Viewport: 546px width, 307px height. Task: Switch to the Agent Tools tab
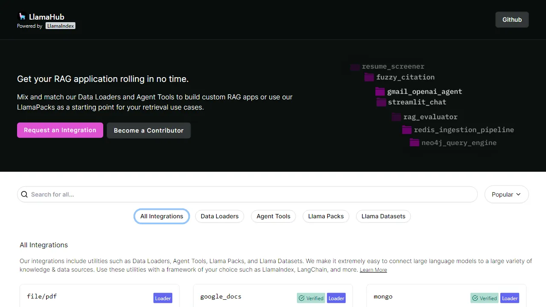[x=273, y=216]
